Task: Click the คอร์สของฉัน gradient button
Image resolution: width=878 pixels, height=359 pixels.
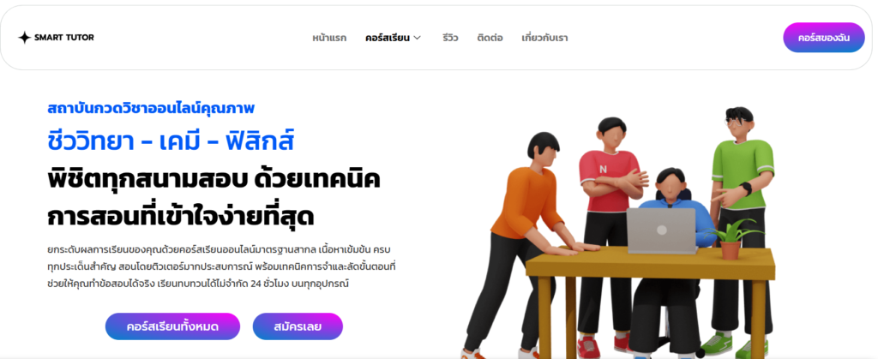Action: pos(824,38)
